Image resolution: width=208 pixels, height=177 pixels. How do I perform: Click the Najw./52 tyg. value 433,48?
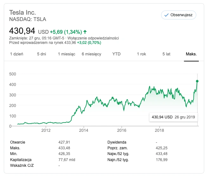pyautogui.click(x=162, y=154)
